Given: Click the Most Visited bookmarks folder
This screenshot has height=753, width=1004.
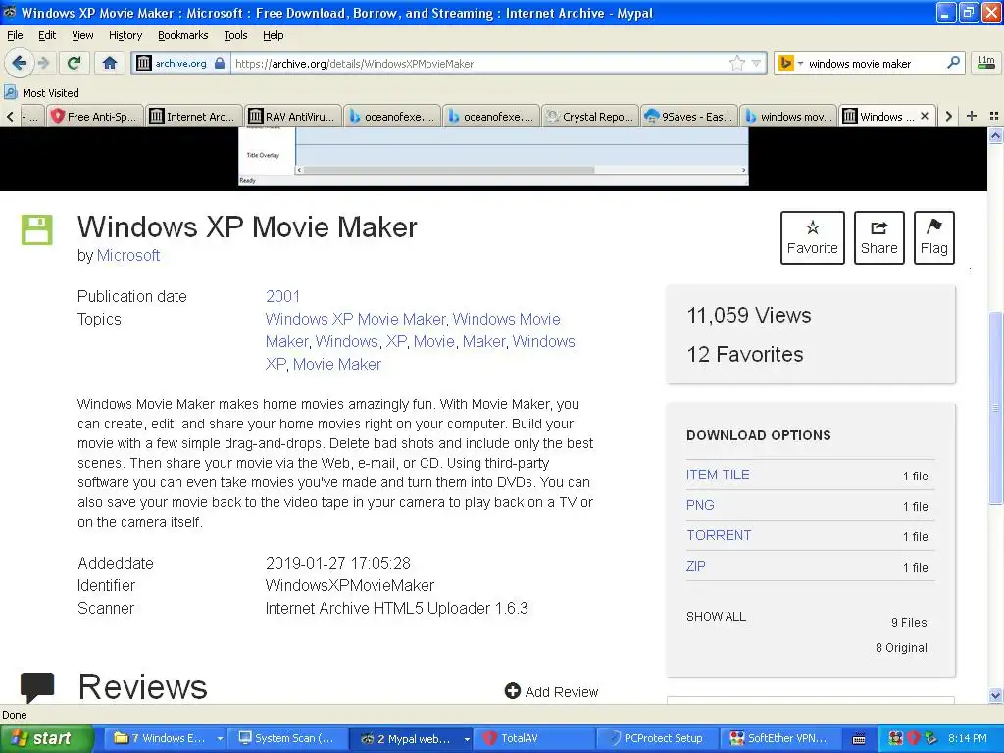Looking at the screenshot, I should pos(41,93).
